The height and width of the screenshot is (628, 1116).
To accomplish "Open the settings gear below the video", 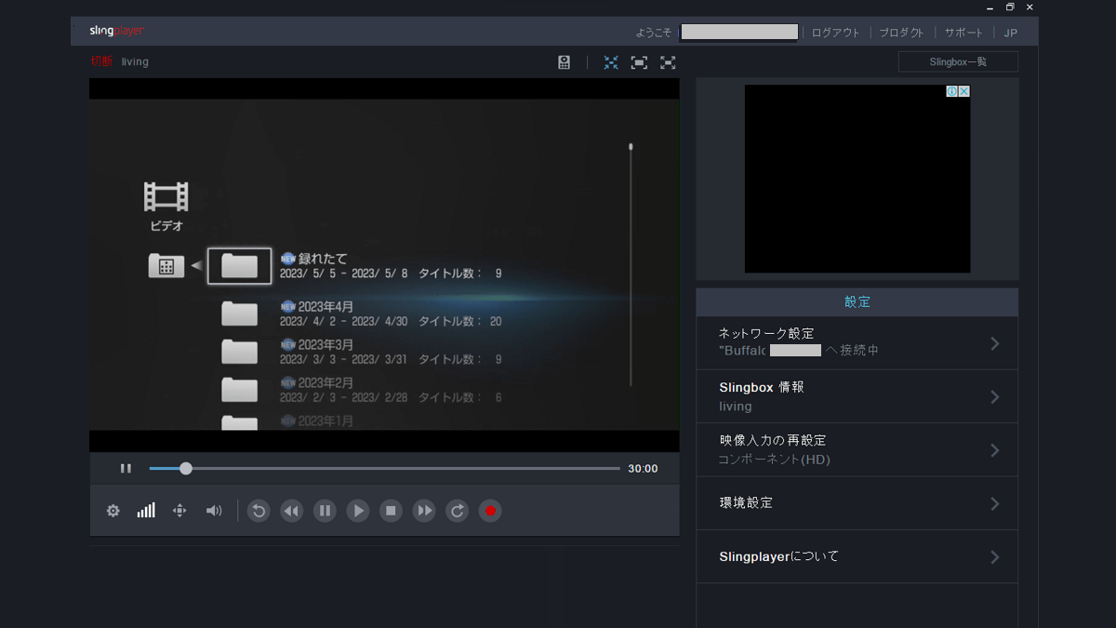I will click(x=113, y=511).
